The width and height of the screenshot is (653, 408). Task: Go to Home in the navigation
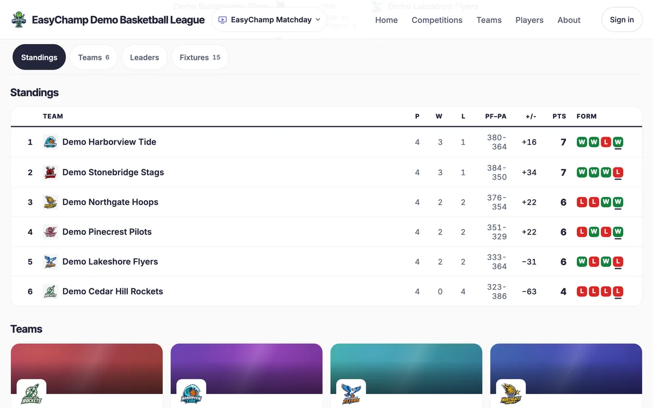tap(386, 20)
